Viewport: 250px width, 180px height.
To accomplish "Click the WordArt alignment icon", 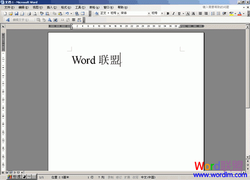I will 73,20.
